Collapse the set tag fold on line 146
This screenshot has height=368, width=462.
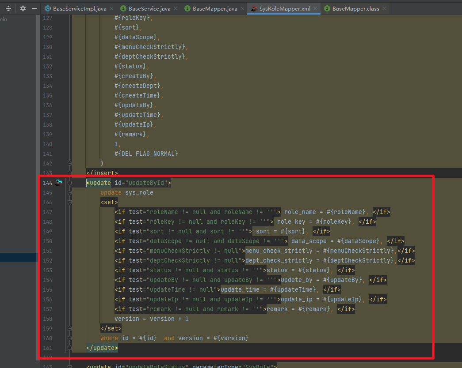(69, 202)
